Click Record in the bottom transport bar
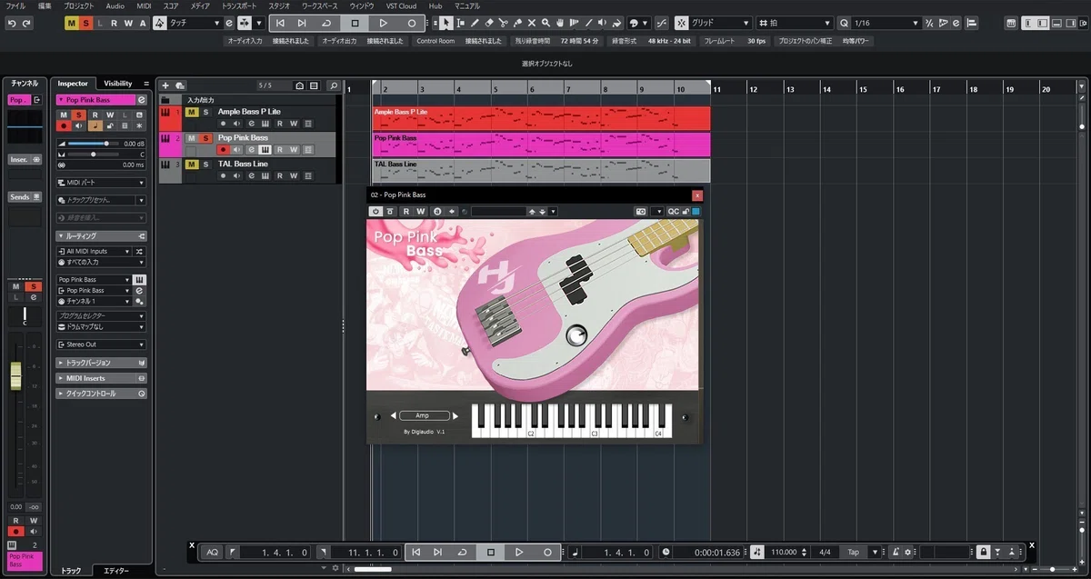Viewport: 1091px width, 579px height. coord(547,552)
